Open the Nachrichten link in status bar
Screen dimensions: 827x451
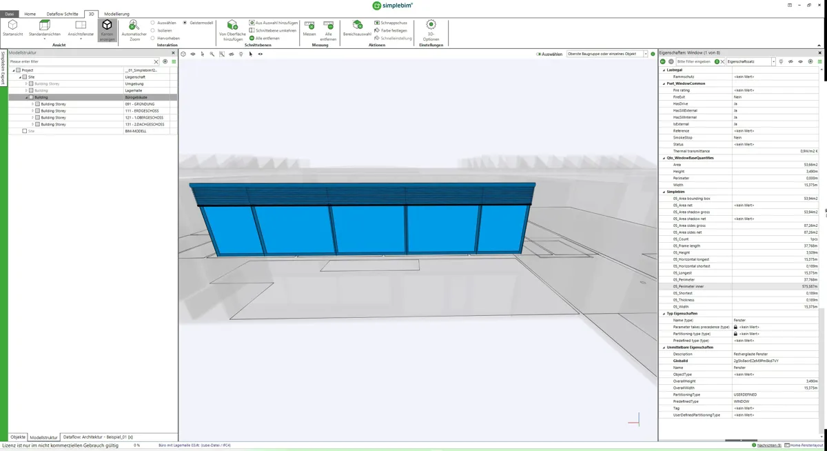click(770, 445)
